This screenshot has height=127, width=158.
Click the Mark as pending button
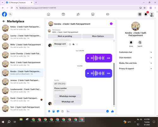pos(65,36)
